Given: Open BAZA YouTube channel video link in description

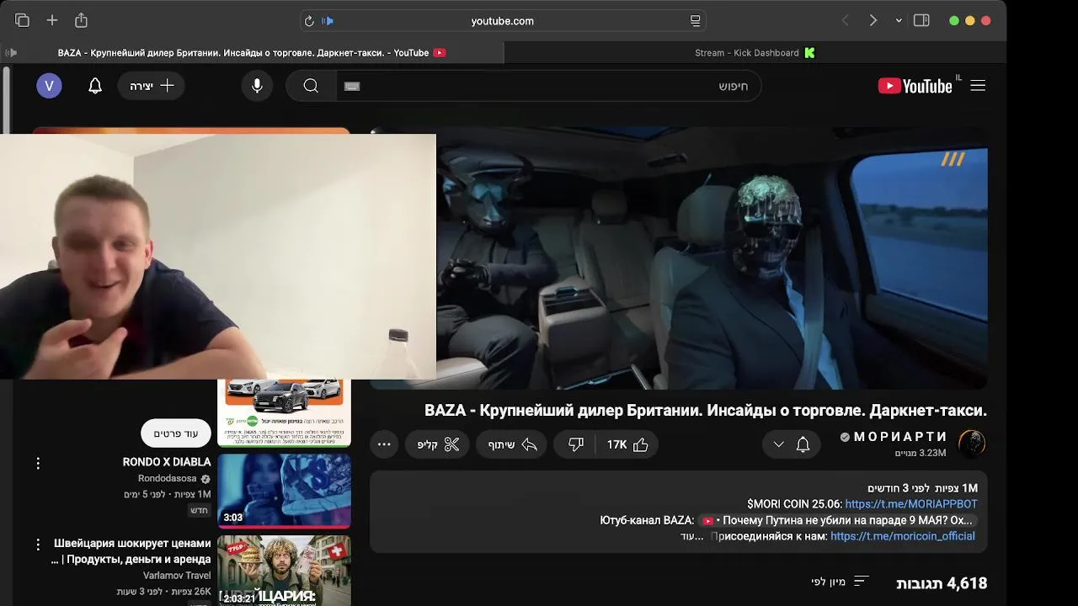Looking at the screenshot, I should (x=837, y=520).
